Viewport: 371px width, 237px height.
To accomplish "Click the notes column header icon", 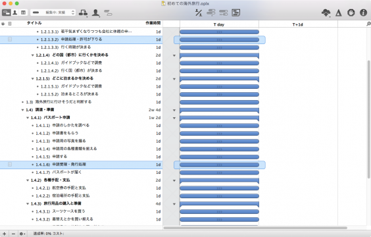I will (10, 24).
